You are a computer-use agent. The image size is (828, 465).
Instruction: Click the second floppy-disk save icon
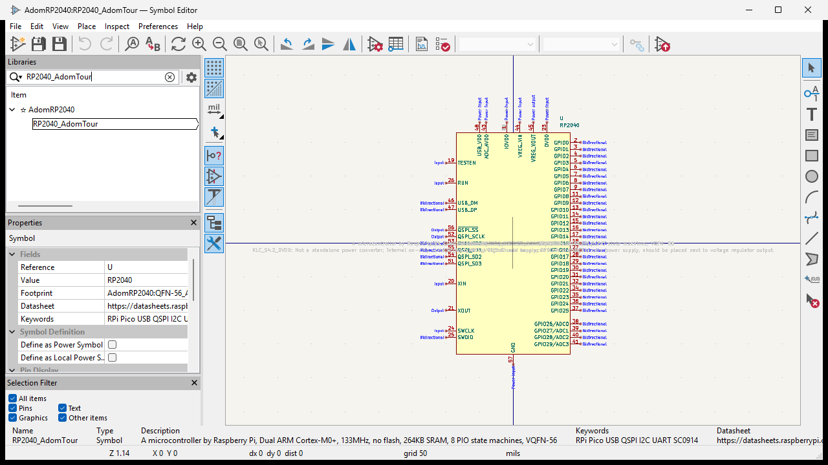coord(60,44)
